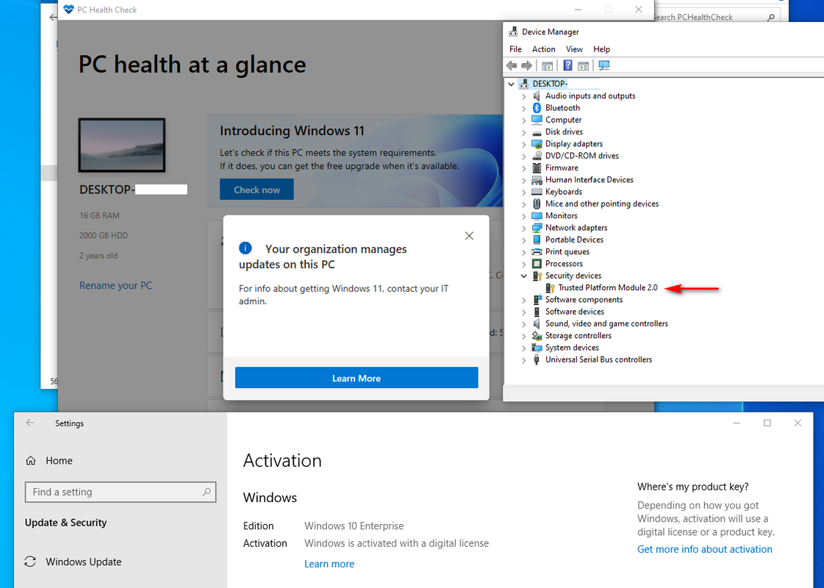Click Show/Hide Console Tree toolbar icon
Image resolution: width=824 pixels, height=588 pixels.
pos(547,65)
